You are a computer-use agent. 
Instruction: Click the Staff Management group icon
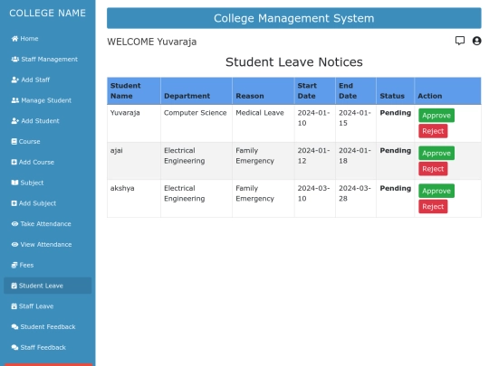(15, 59)
